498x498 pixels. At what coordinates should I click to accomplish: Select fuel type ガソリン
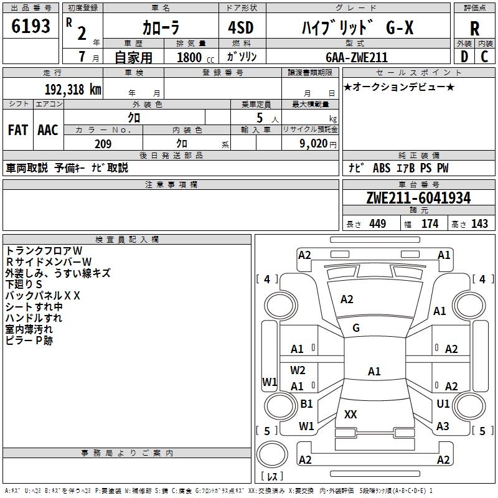click(x=242, y=57)
